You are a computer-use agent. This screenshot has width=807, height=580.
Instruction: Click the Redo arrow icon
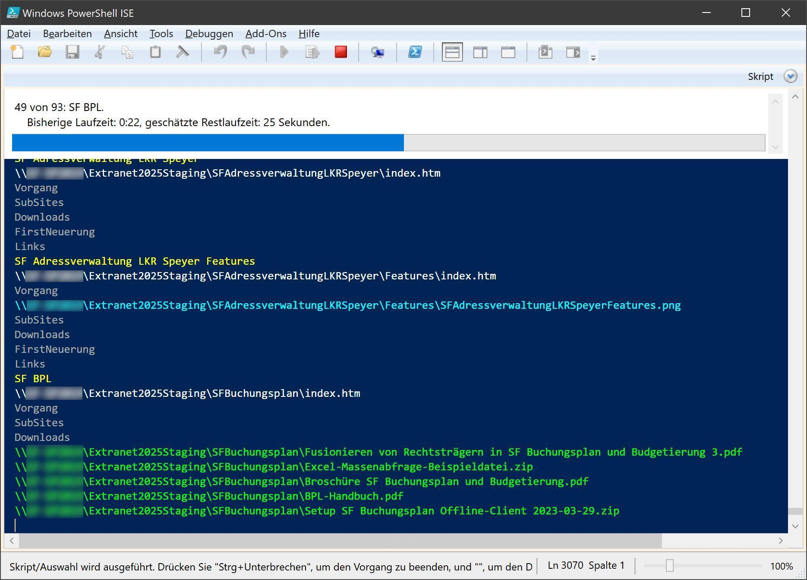[248, 52]
